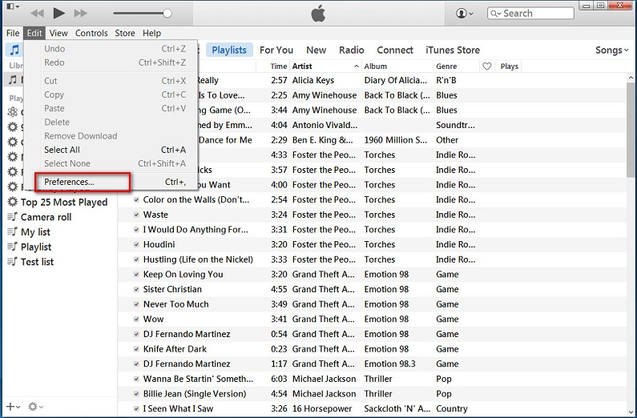Viewport: 637px width, 418px height.
Task: Toggle checkbox for Billie Jean (Single Version)
Action: point(136,394)
